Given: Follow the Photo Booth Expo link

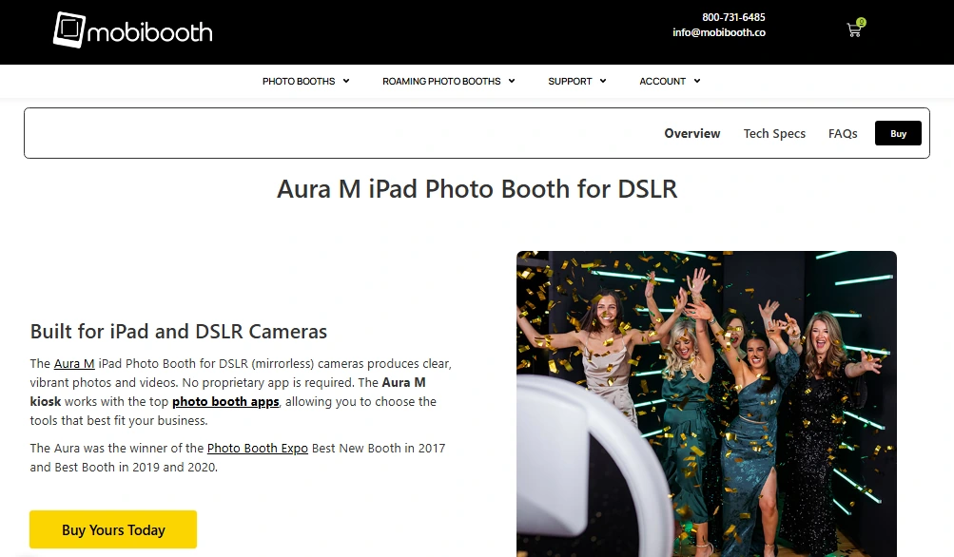Looking at the screenshot, I should (x=258, y=448).
